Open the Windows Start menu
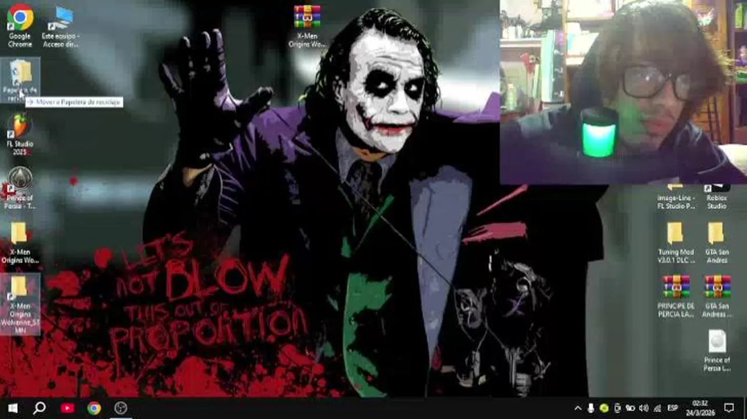Image resolution: width=747 pixels, height=419 pixels. click(13, 408)
